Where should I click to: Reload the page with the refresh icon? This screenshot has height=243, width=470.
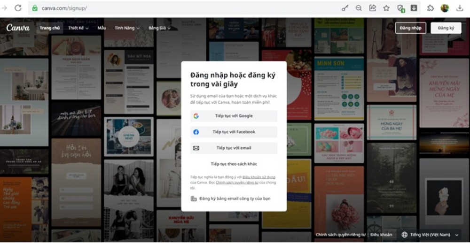18,8
